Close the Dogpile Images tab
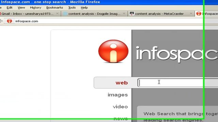This screenshot has width=218, height=122. (x=124, y=14)
